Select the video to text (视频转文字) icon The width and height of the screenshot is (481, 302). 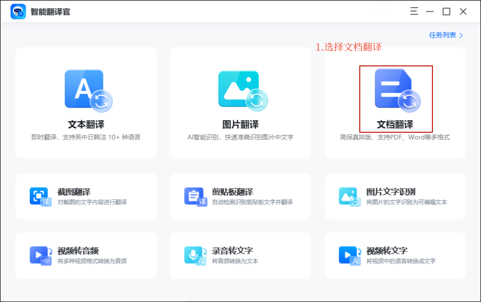349,255
